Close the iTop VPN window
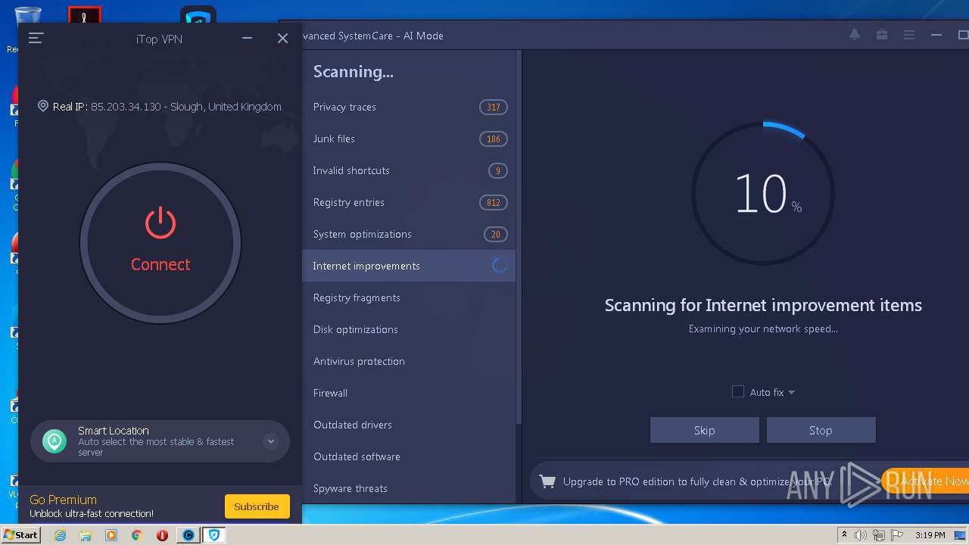 pyautogui.click(x=282, y=38)
